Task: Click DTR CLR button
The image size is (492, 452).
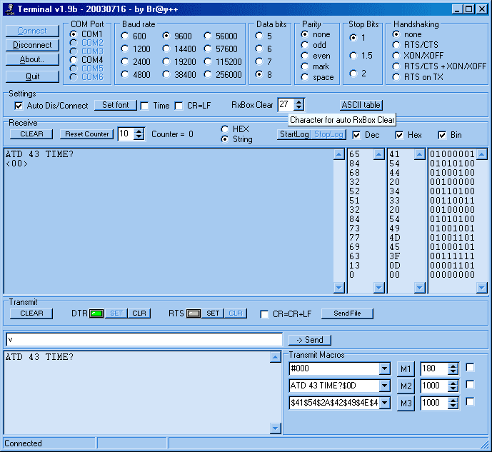Action: [139, 313]
